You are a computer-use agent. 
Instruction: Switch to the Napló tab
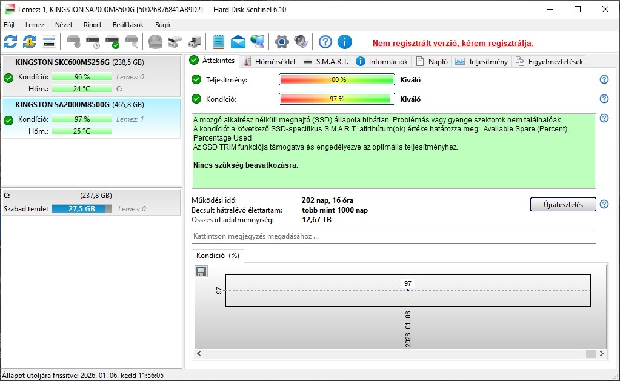(x=432, y=62)
